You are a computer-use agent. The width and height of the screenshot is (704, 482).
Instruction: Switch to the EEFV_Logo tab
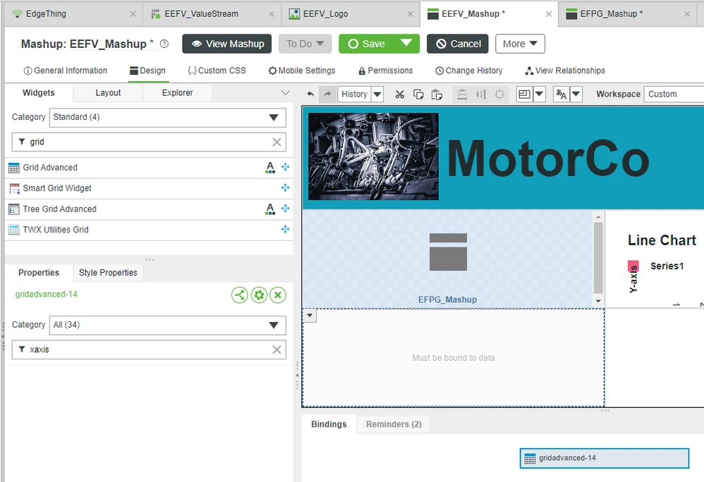350,14
